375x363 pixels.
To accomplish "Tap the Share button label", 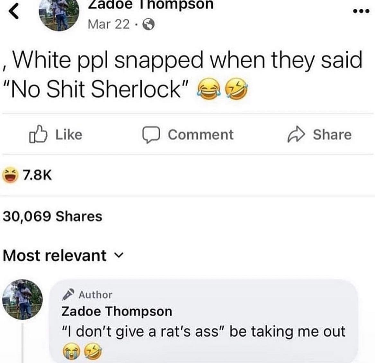I will point(332,135).
